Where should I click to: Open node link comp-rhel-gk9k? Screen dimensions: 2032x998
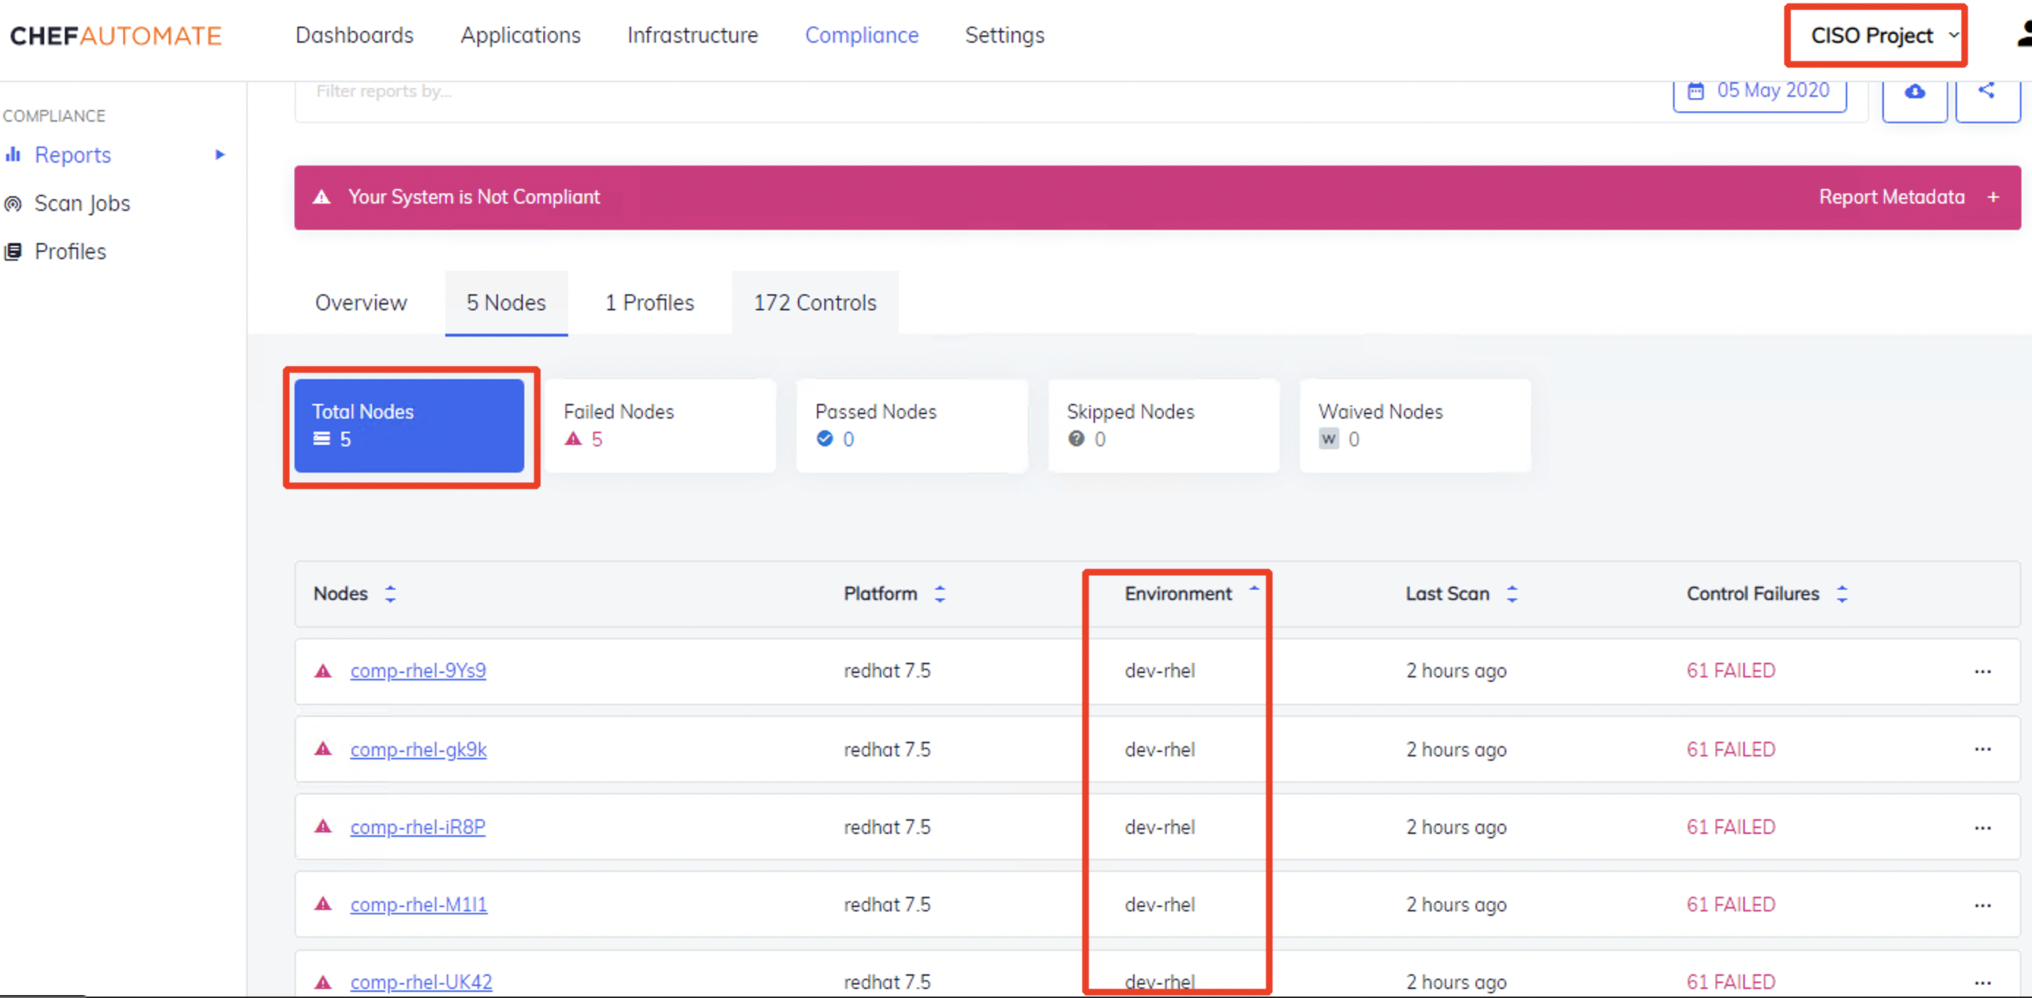[418, 750]
